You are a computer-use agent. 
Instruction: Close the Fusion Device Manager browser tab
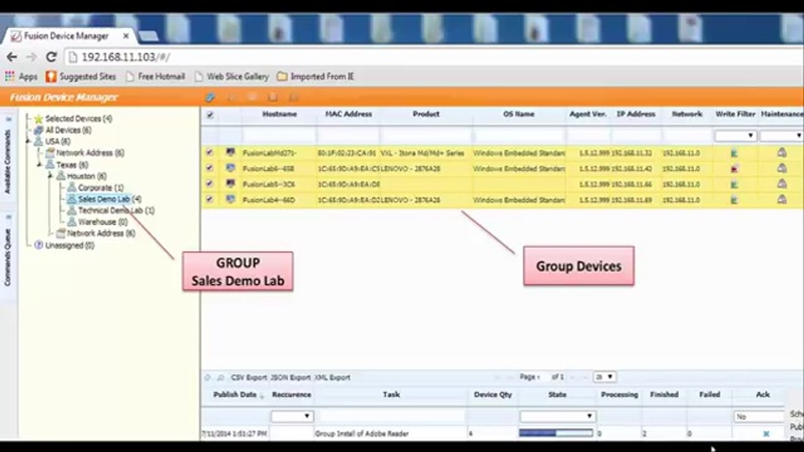point(126,36)
